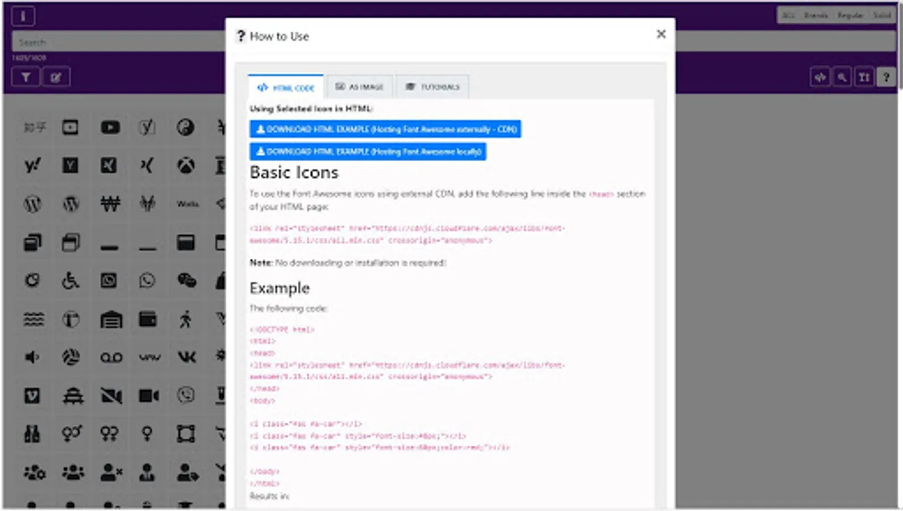Select the volleyball icon
This screenshot has height=511, width=903.
(70, 357)
